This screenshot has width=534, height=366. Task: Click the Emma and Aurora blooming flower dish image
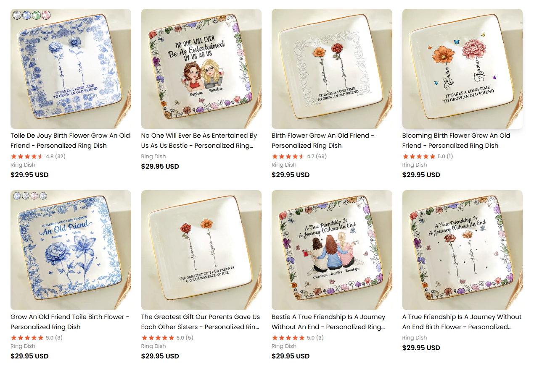tap(462, 69)
